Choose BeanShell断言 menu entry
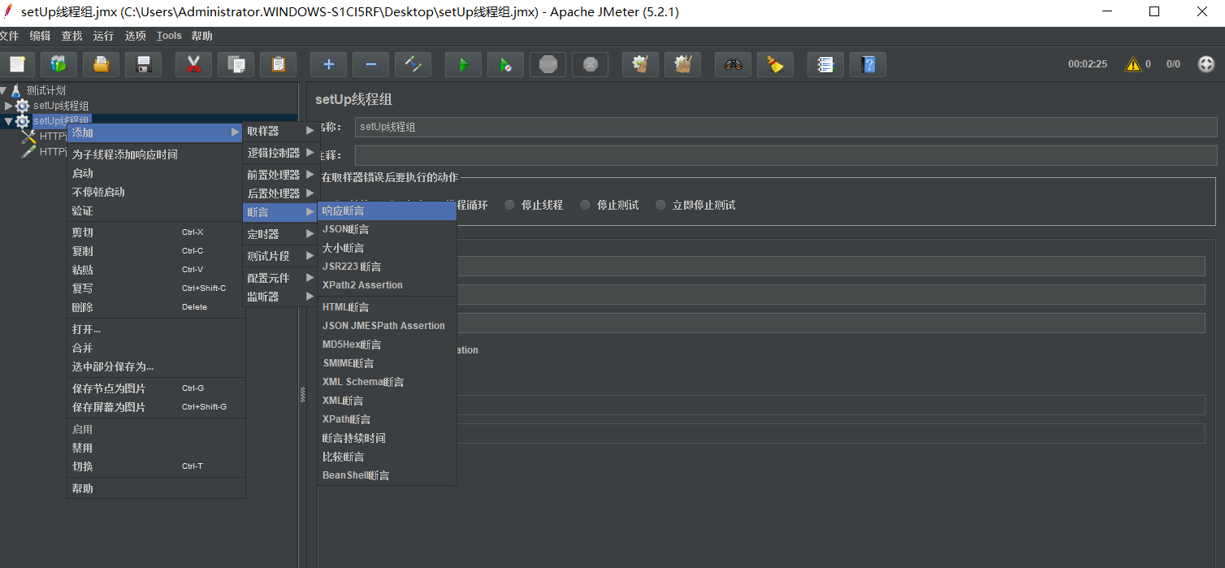This screenshot has height=568, width=1225. (387, 475)
